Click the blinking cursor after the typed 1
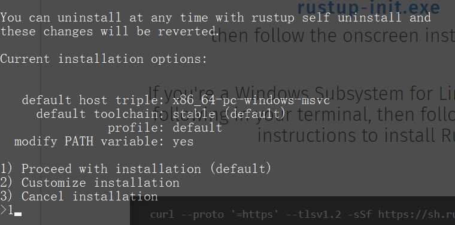The image size is (455, 225). [18, 214]
